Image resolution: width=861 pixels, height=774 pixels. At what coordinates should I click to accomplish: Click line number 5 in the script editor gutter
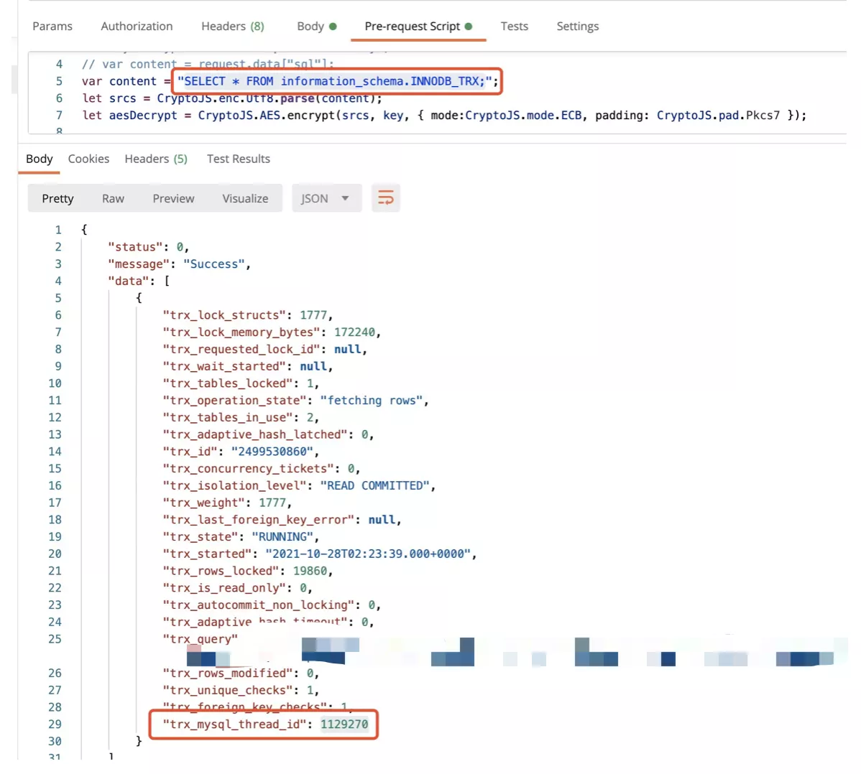pos(59,81)
